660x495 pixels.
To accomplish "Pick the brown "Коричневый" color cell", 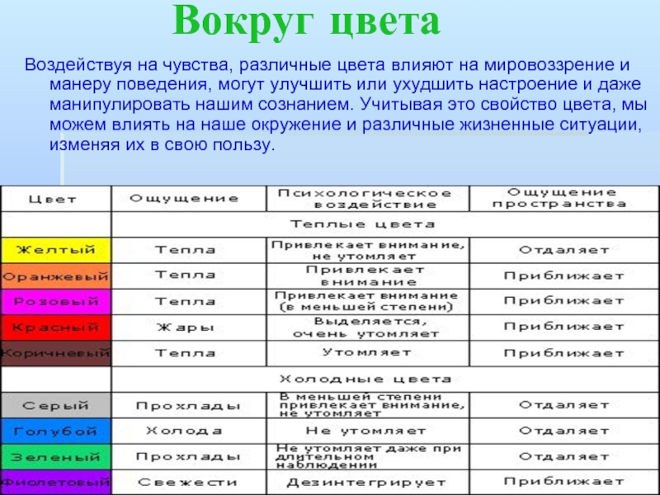I will (x=56, y=353).
